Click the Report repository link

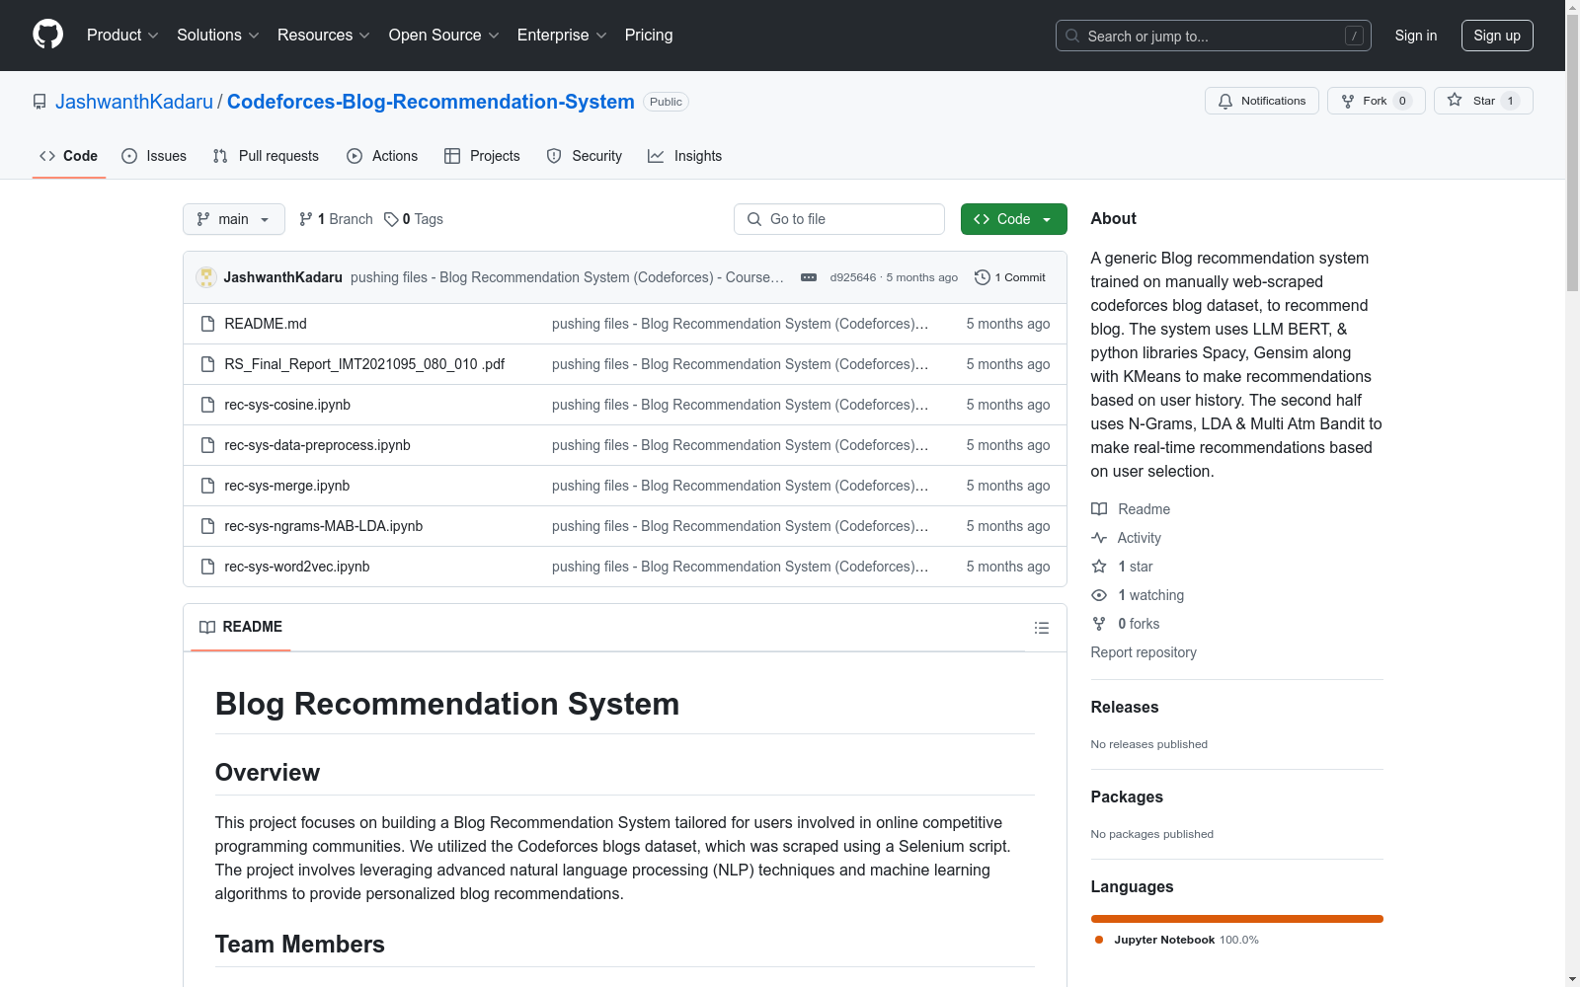1144,652
